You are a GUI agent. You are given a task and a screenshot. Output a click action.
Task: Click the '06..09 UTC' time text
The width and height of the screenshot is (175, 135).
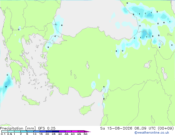coord(145,128)
